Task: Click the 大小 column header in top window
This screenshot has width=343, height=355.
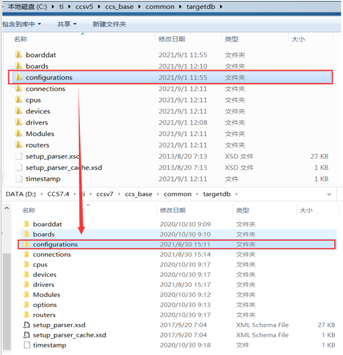Action: coord(298,39)
